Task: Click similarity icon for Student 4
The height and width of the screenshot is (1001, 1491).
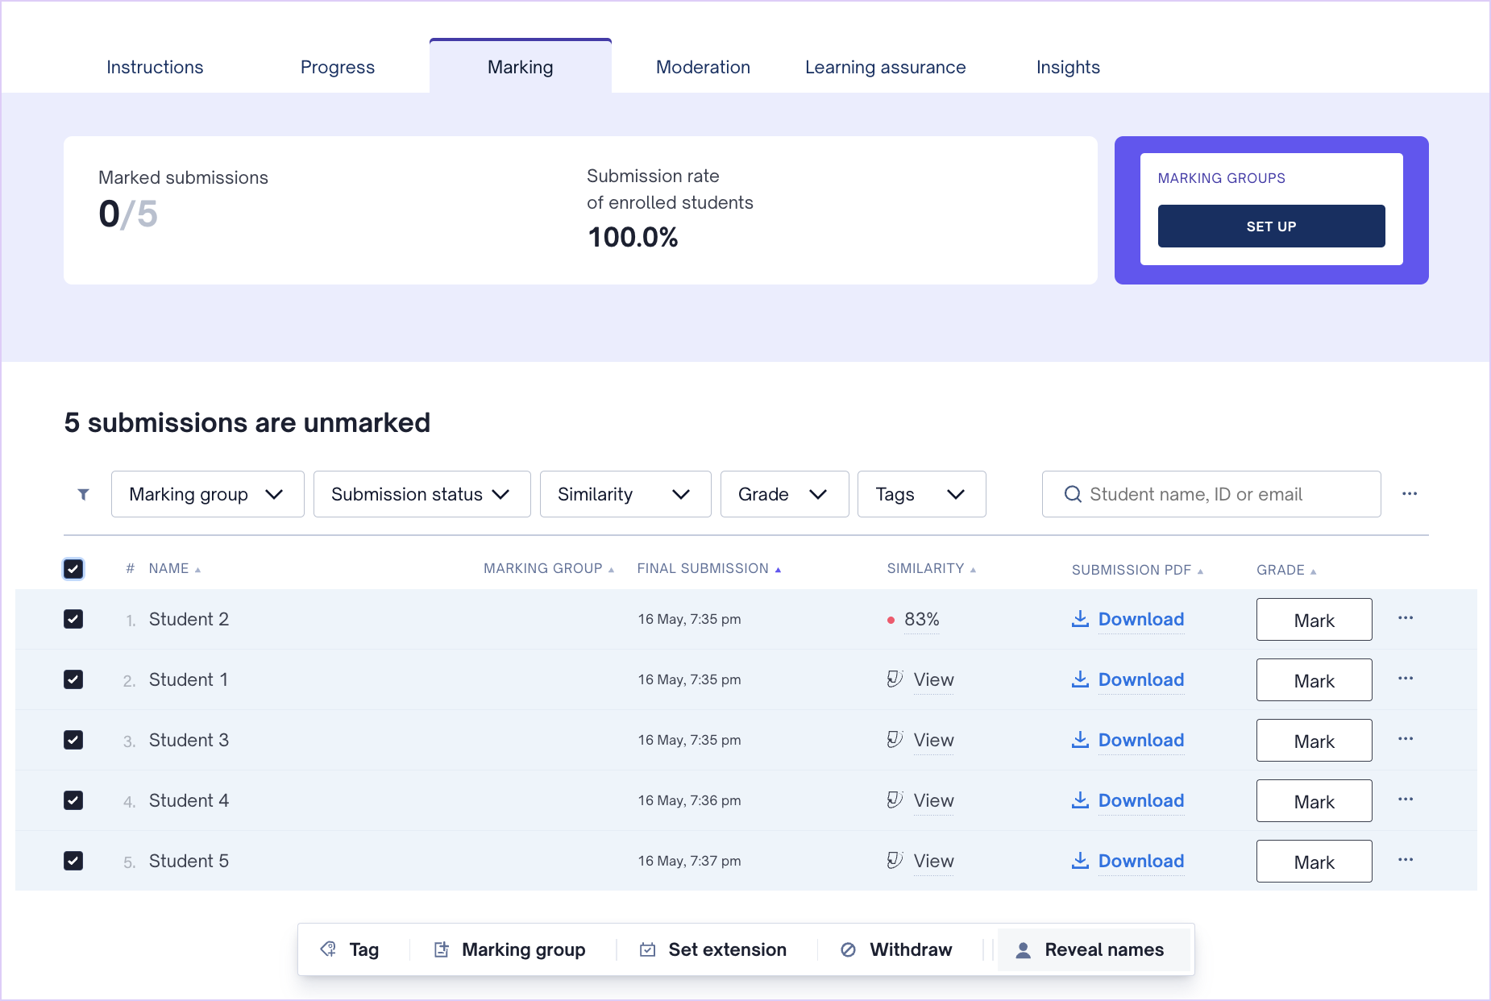Action: tap(895, 800)
